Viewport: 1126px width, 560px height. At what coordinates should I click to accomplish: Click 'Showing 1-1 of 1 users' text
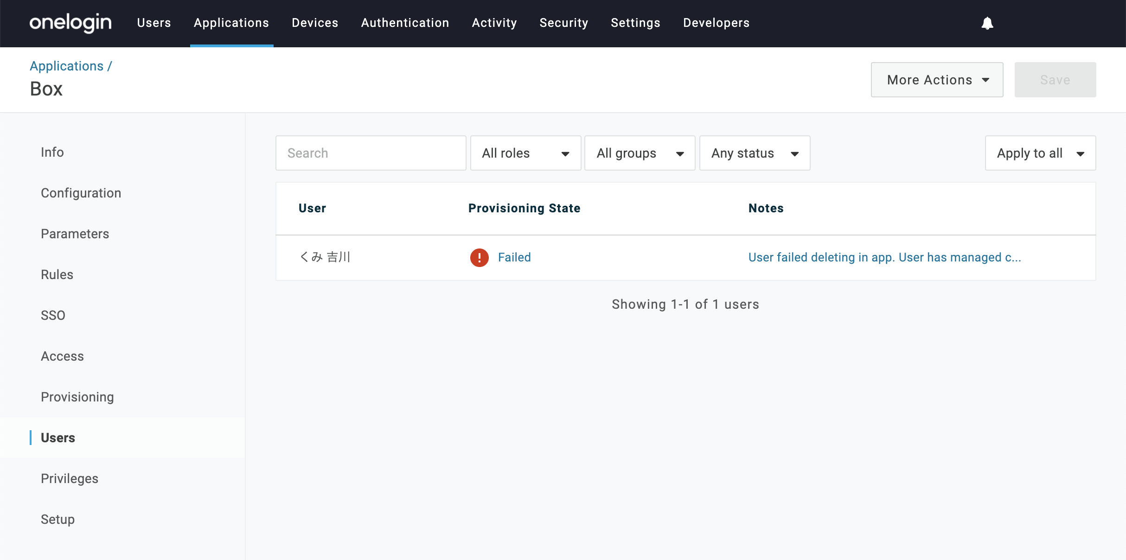[x=685, y=304]
